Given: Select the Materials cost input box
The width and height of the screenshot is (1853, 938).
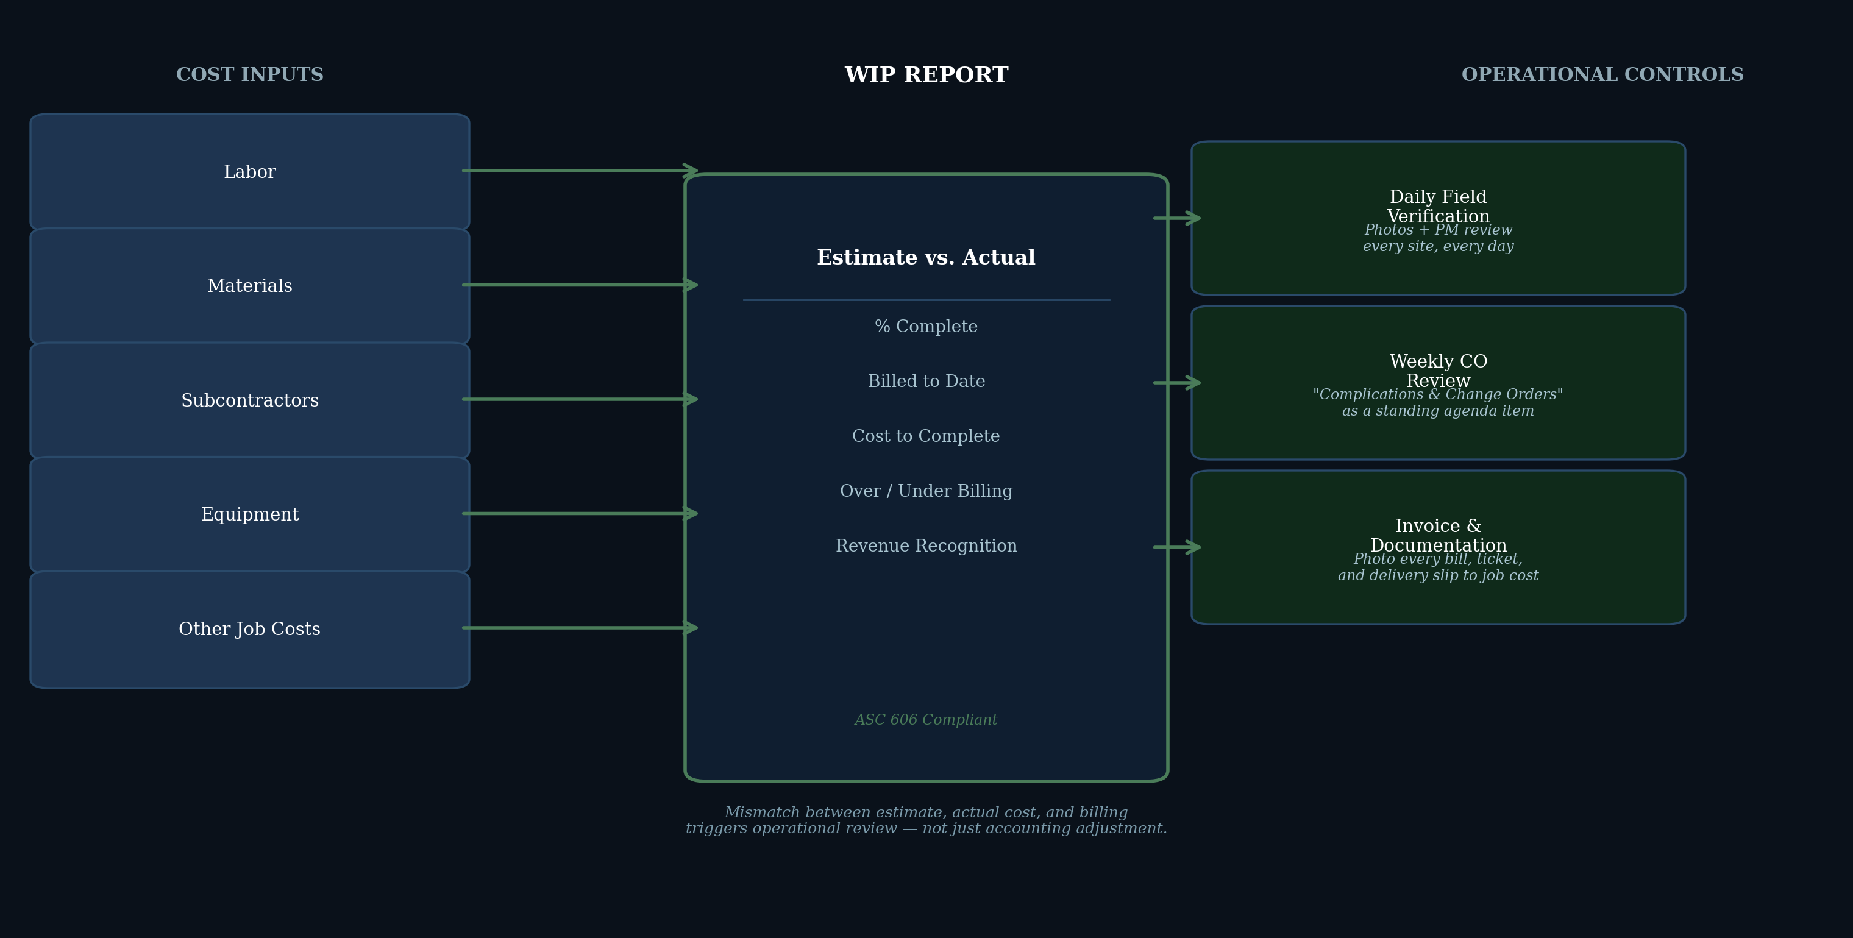Looking at the screenshot, I should (x=250, y=286).
